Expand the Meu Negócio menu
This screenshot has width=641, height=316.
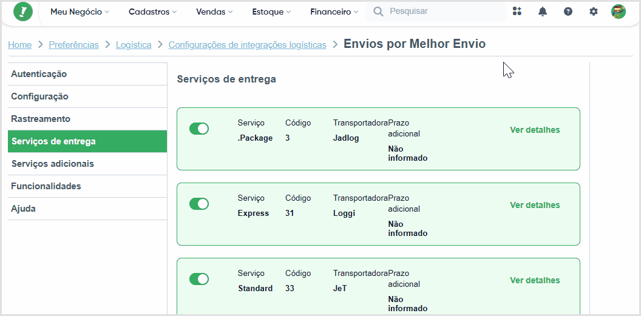click(x=80, y=12)
